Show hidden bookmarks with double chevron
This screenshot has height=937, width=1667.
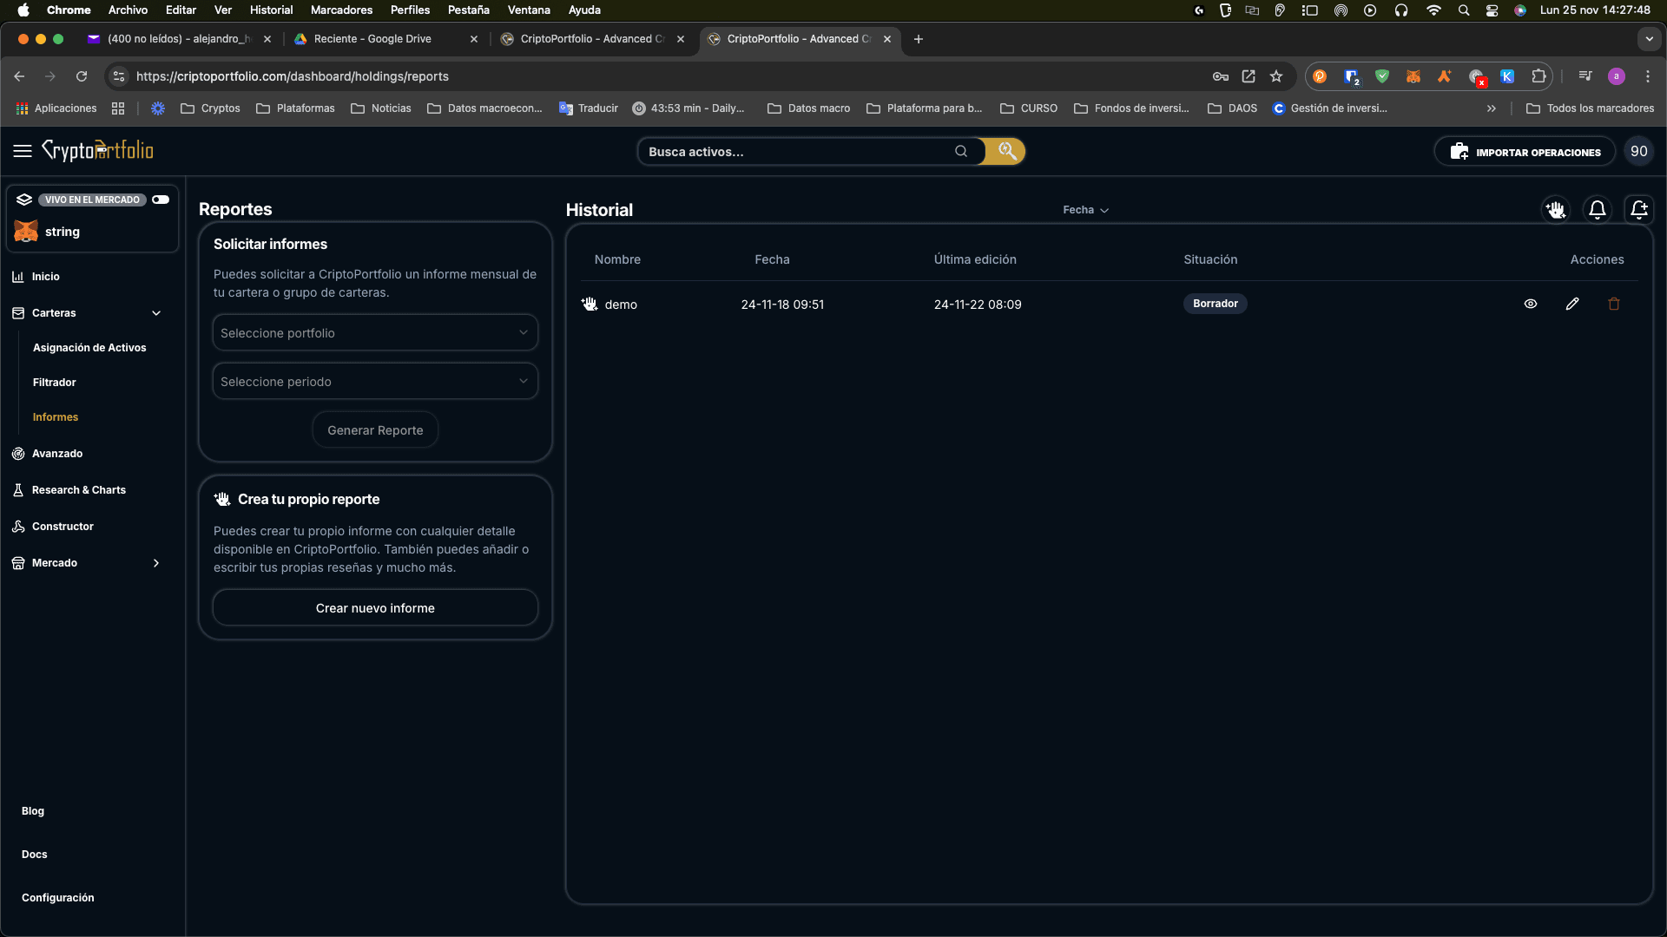click(x=1492, y=108)
